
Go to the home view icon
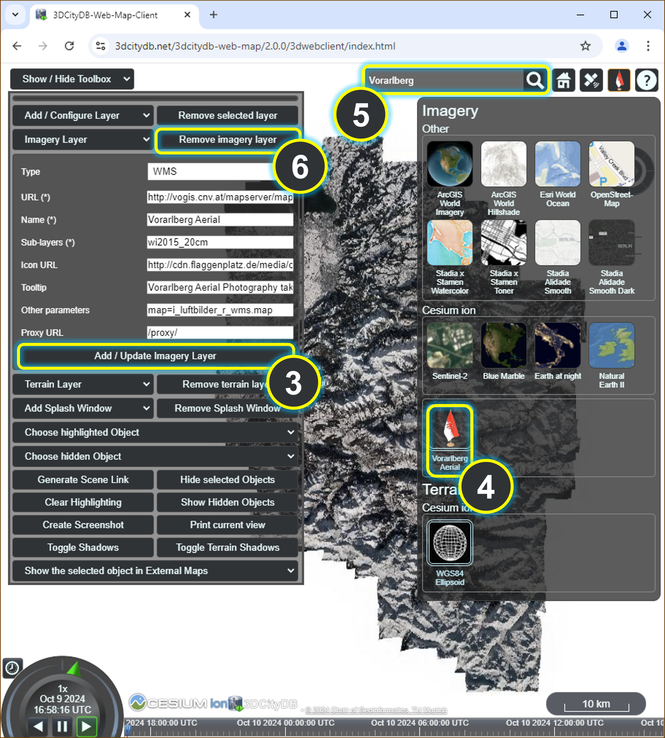coord(564,80)
